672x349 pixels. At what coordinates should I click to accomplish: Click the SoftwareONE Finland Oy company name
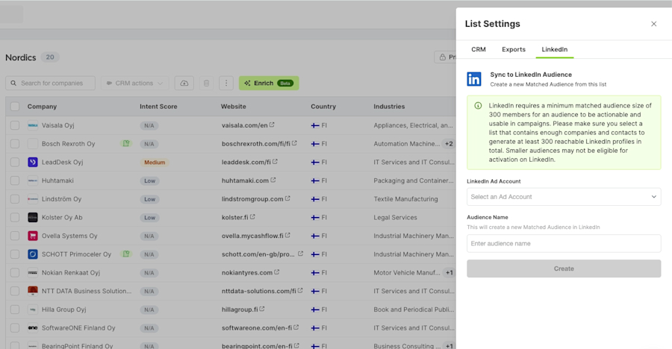click(x=78, y=327)
